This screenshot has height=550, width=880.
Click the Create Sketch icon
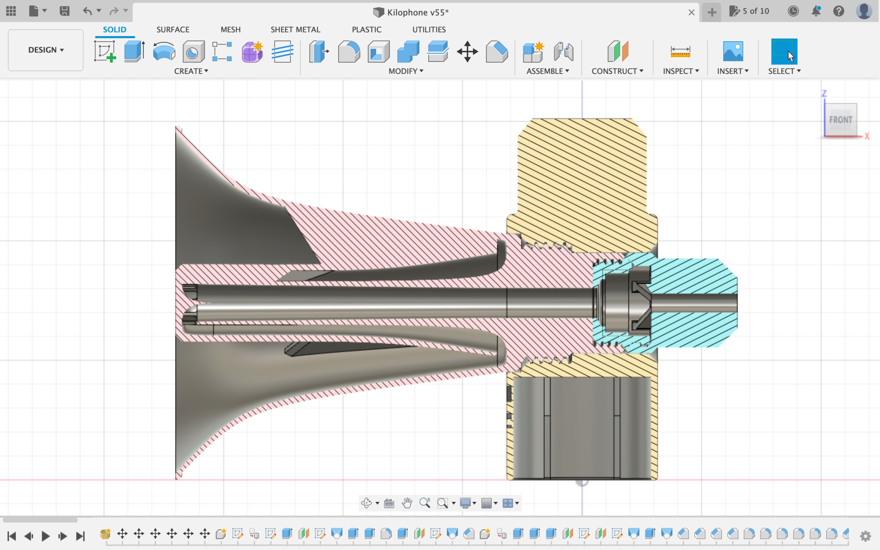105,52
